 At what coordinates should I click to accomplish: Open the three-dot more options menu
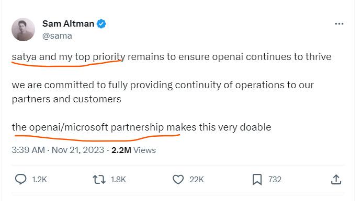tap(339, 23)
